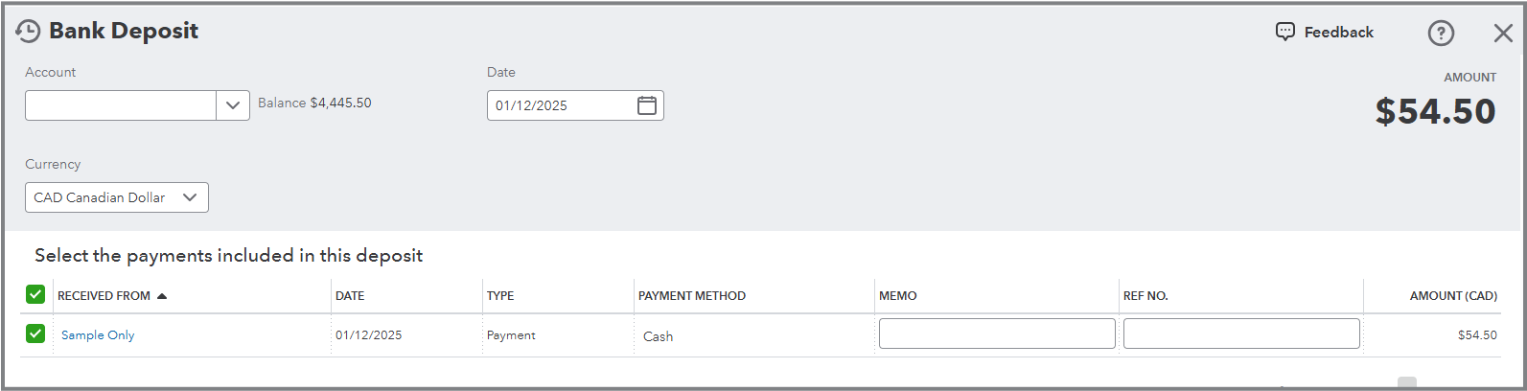Toggle the select-all payments checkbox
1527x391 pixels.
point(35,294)
